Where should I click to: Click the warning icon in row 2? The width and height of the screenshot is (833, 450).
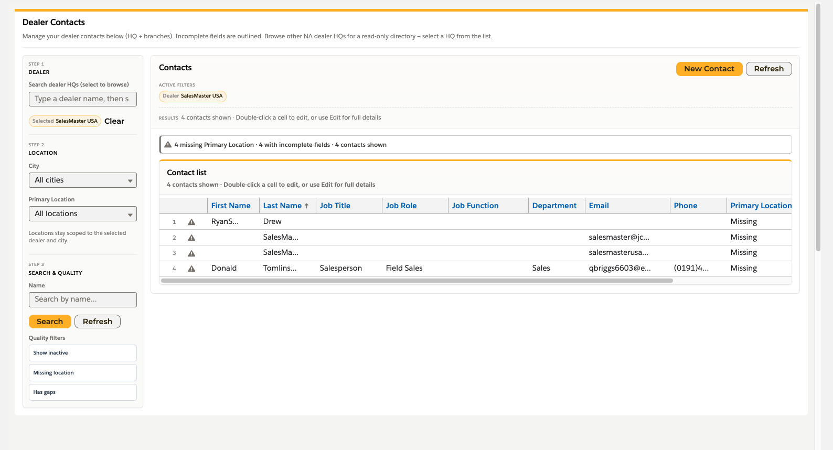[x=191, y=238]
